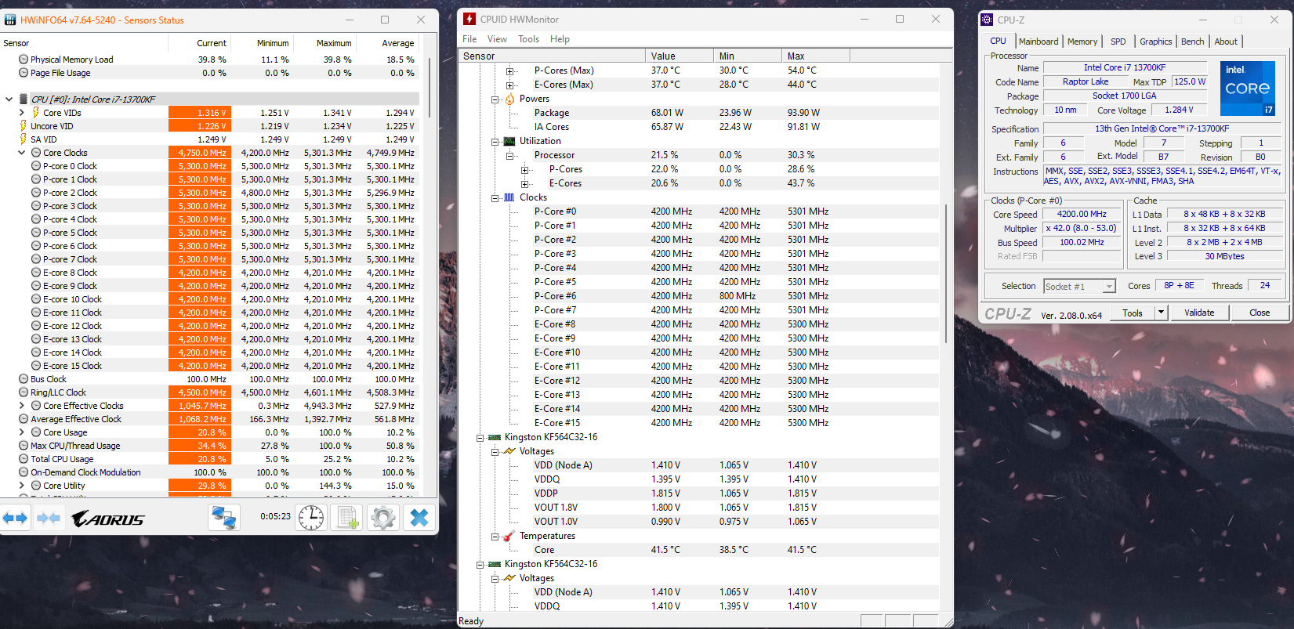
Task: Click Bus Clock sensor icon in HWiNFO
Action: click(24, 379)
